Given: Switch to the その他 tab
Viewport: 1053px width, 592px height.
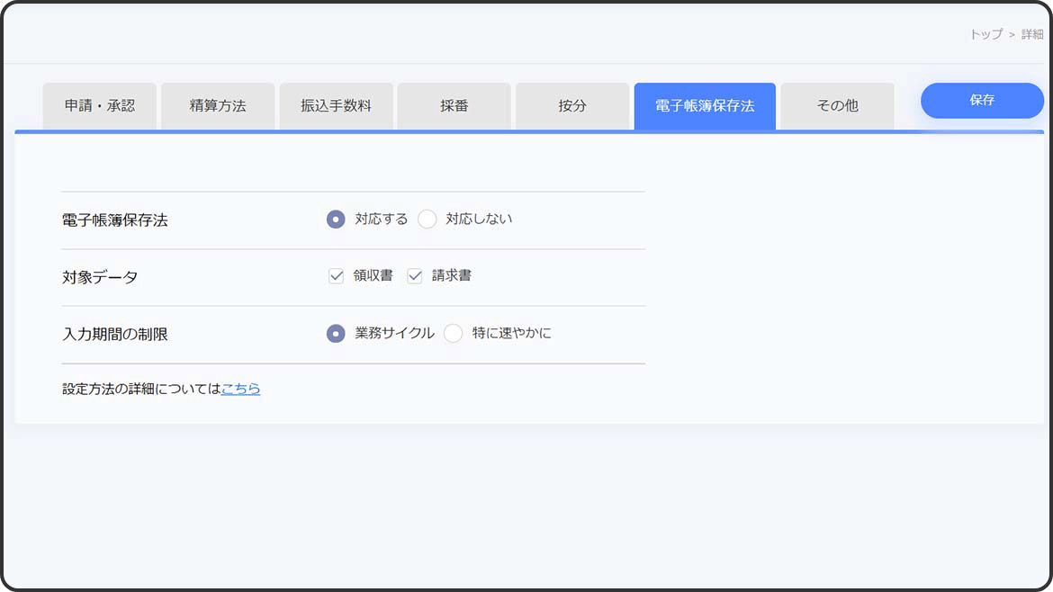Looking at the screenshot, I should pyautogui.click(x=837, y=106).
